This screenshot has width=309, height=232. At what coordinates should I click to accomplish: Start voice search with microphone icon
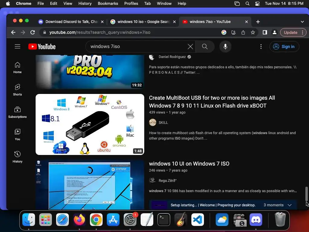tap(225, 47)
